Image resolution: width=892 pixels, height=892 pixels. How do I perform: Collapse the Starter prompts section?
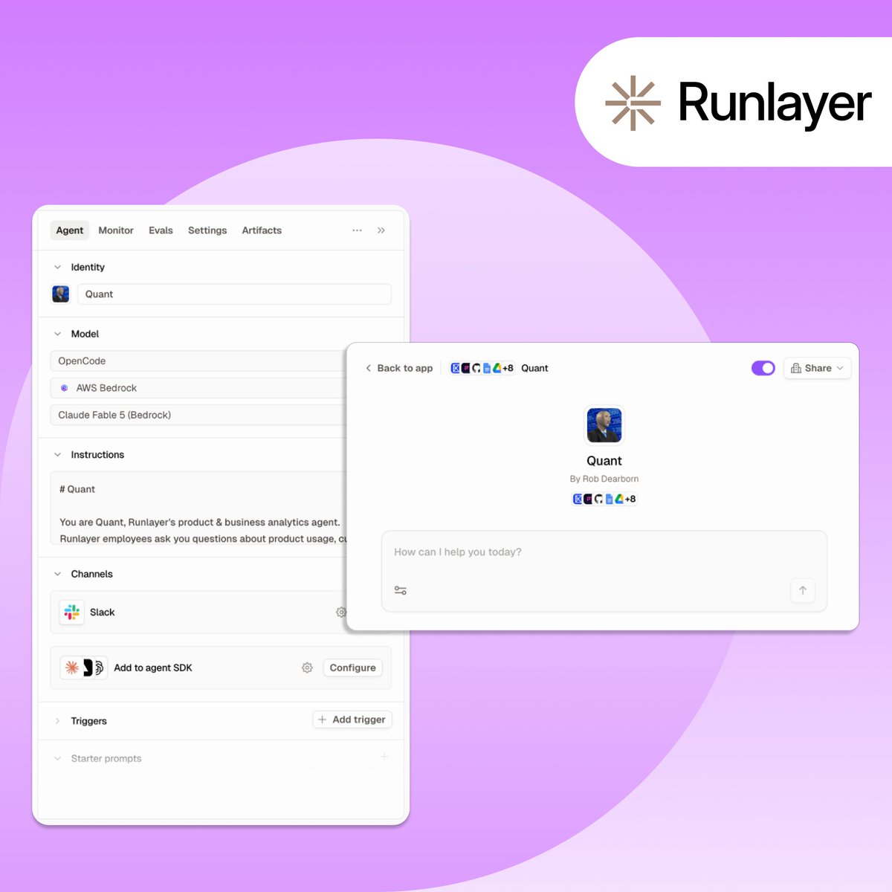coord(57,758)
